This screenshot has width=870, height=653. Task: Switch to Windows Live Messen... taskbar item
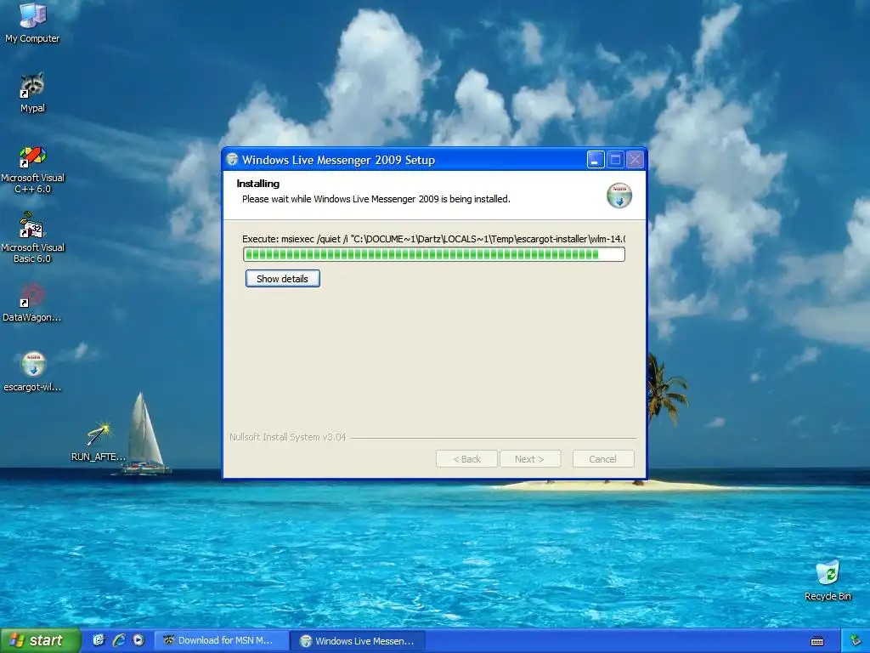358,641
